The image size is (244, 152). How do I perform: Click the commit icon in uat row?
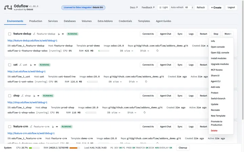[35, 65]
